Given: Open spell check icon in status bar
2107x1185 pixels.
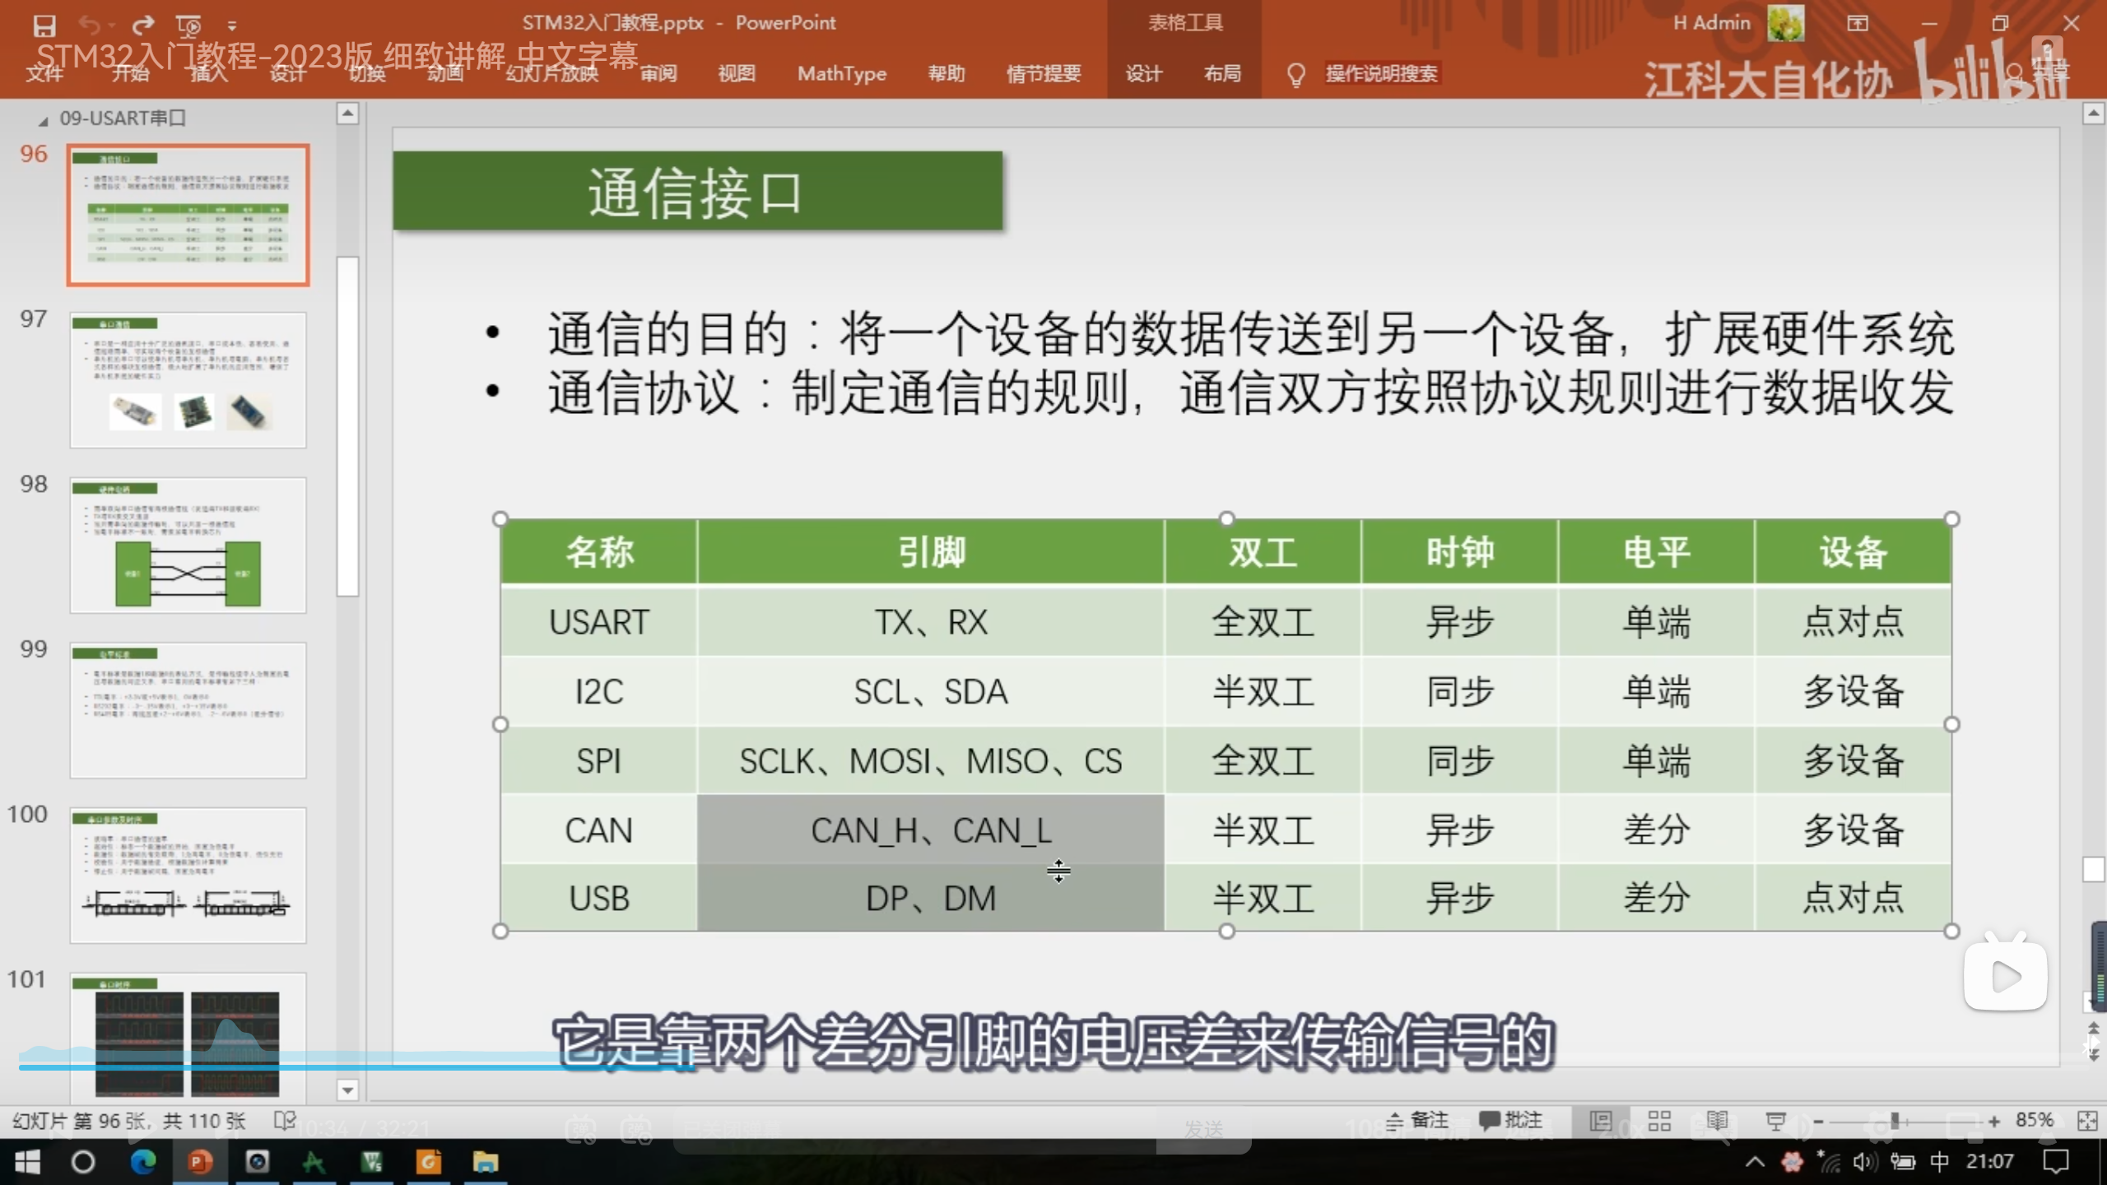Looking at the screenshot, I should pyautogui.click(x=284, y=1121).
